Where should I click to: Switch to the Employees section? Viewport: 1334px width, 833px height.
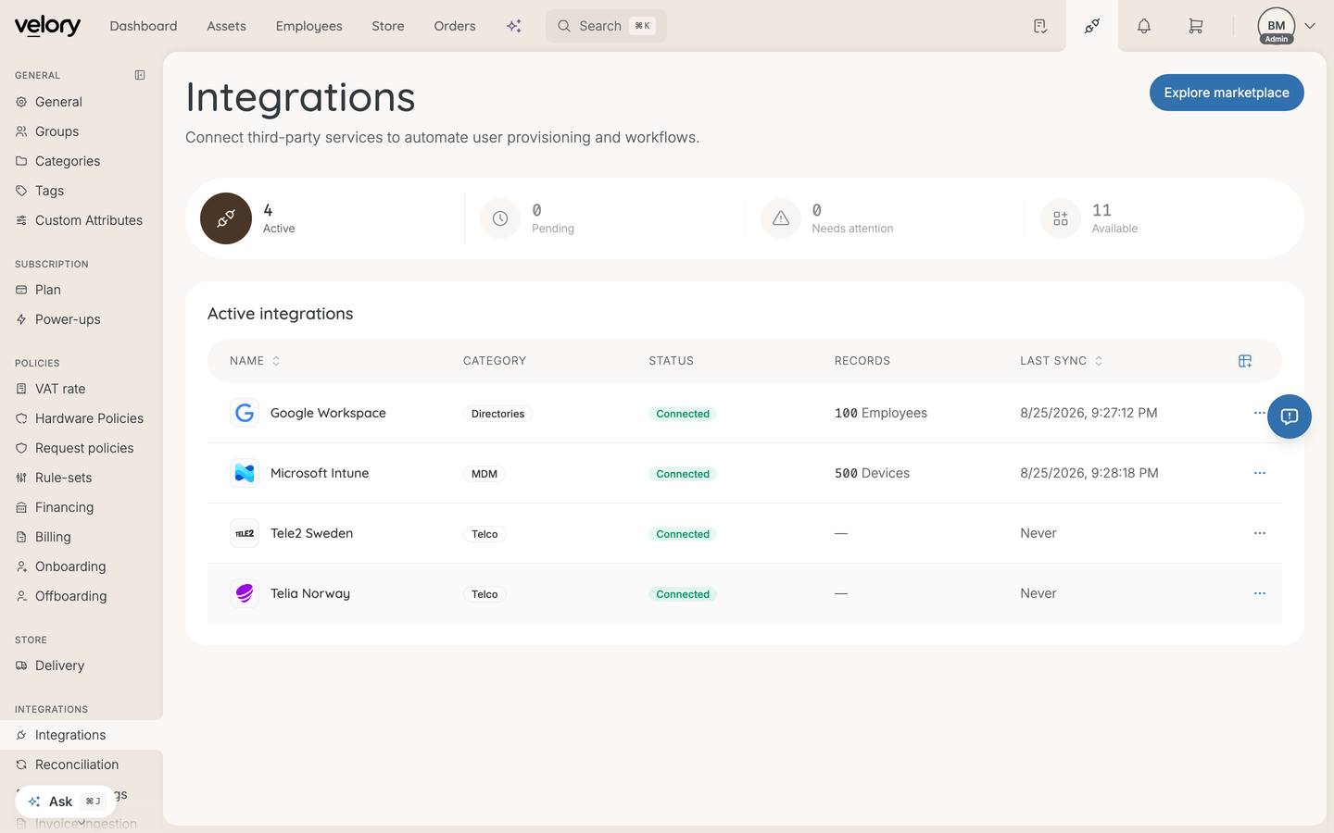point(308,26)
